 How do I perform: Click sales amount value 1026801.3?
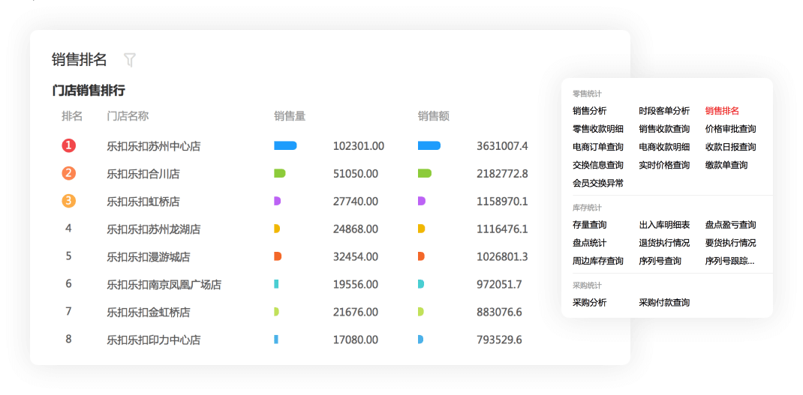pyautogui.click(x=502, y=257)
